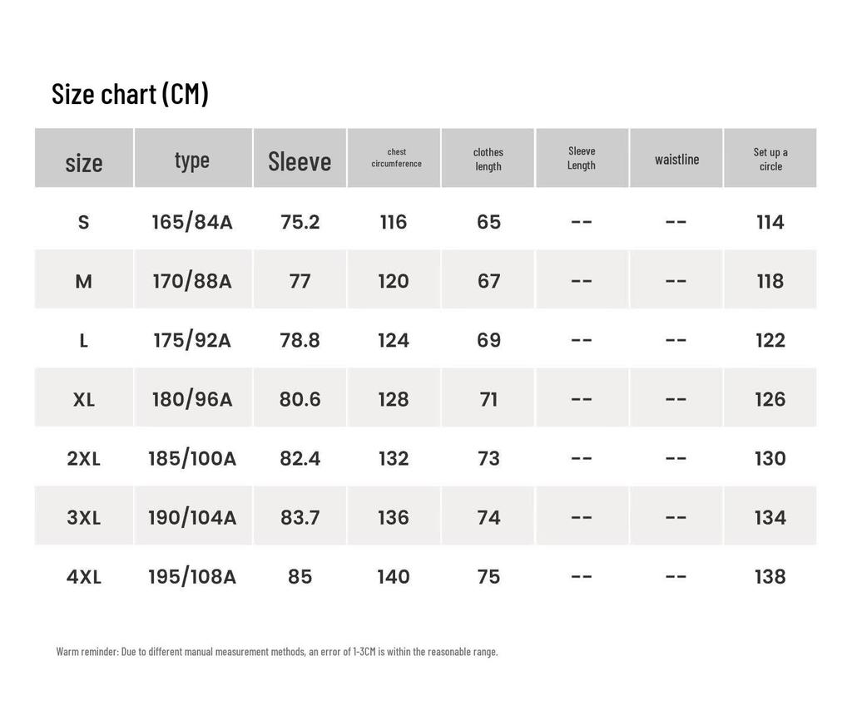Click the 71 clothes length value
The width and height of the screenshot is (852, 720).
tap(488, 400)
